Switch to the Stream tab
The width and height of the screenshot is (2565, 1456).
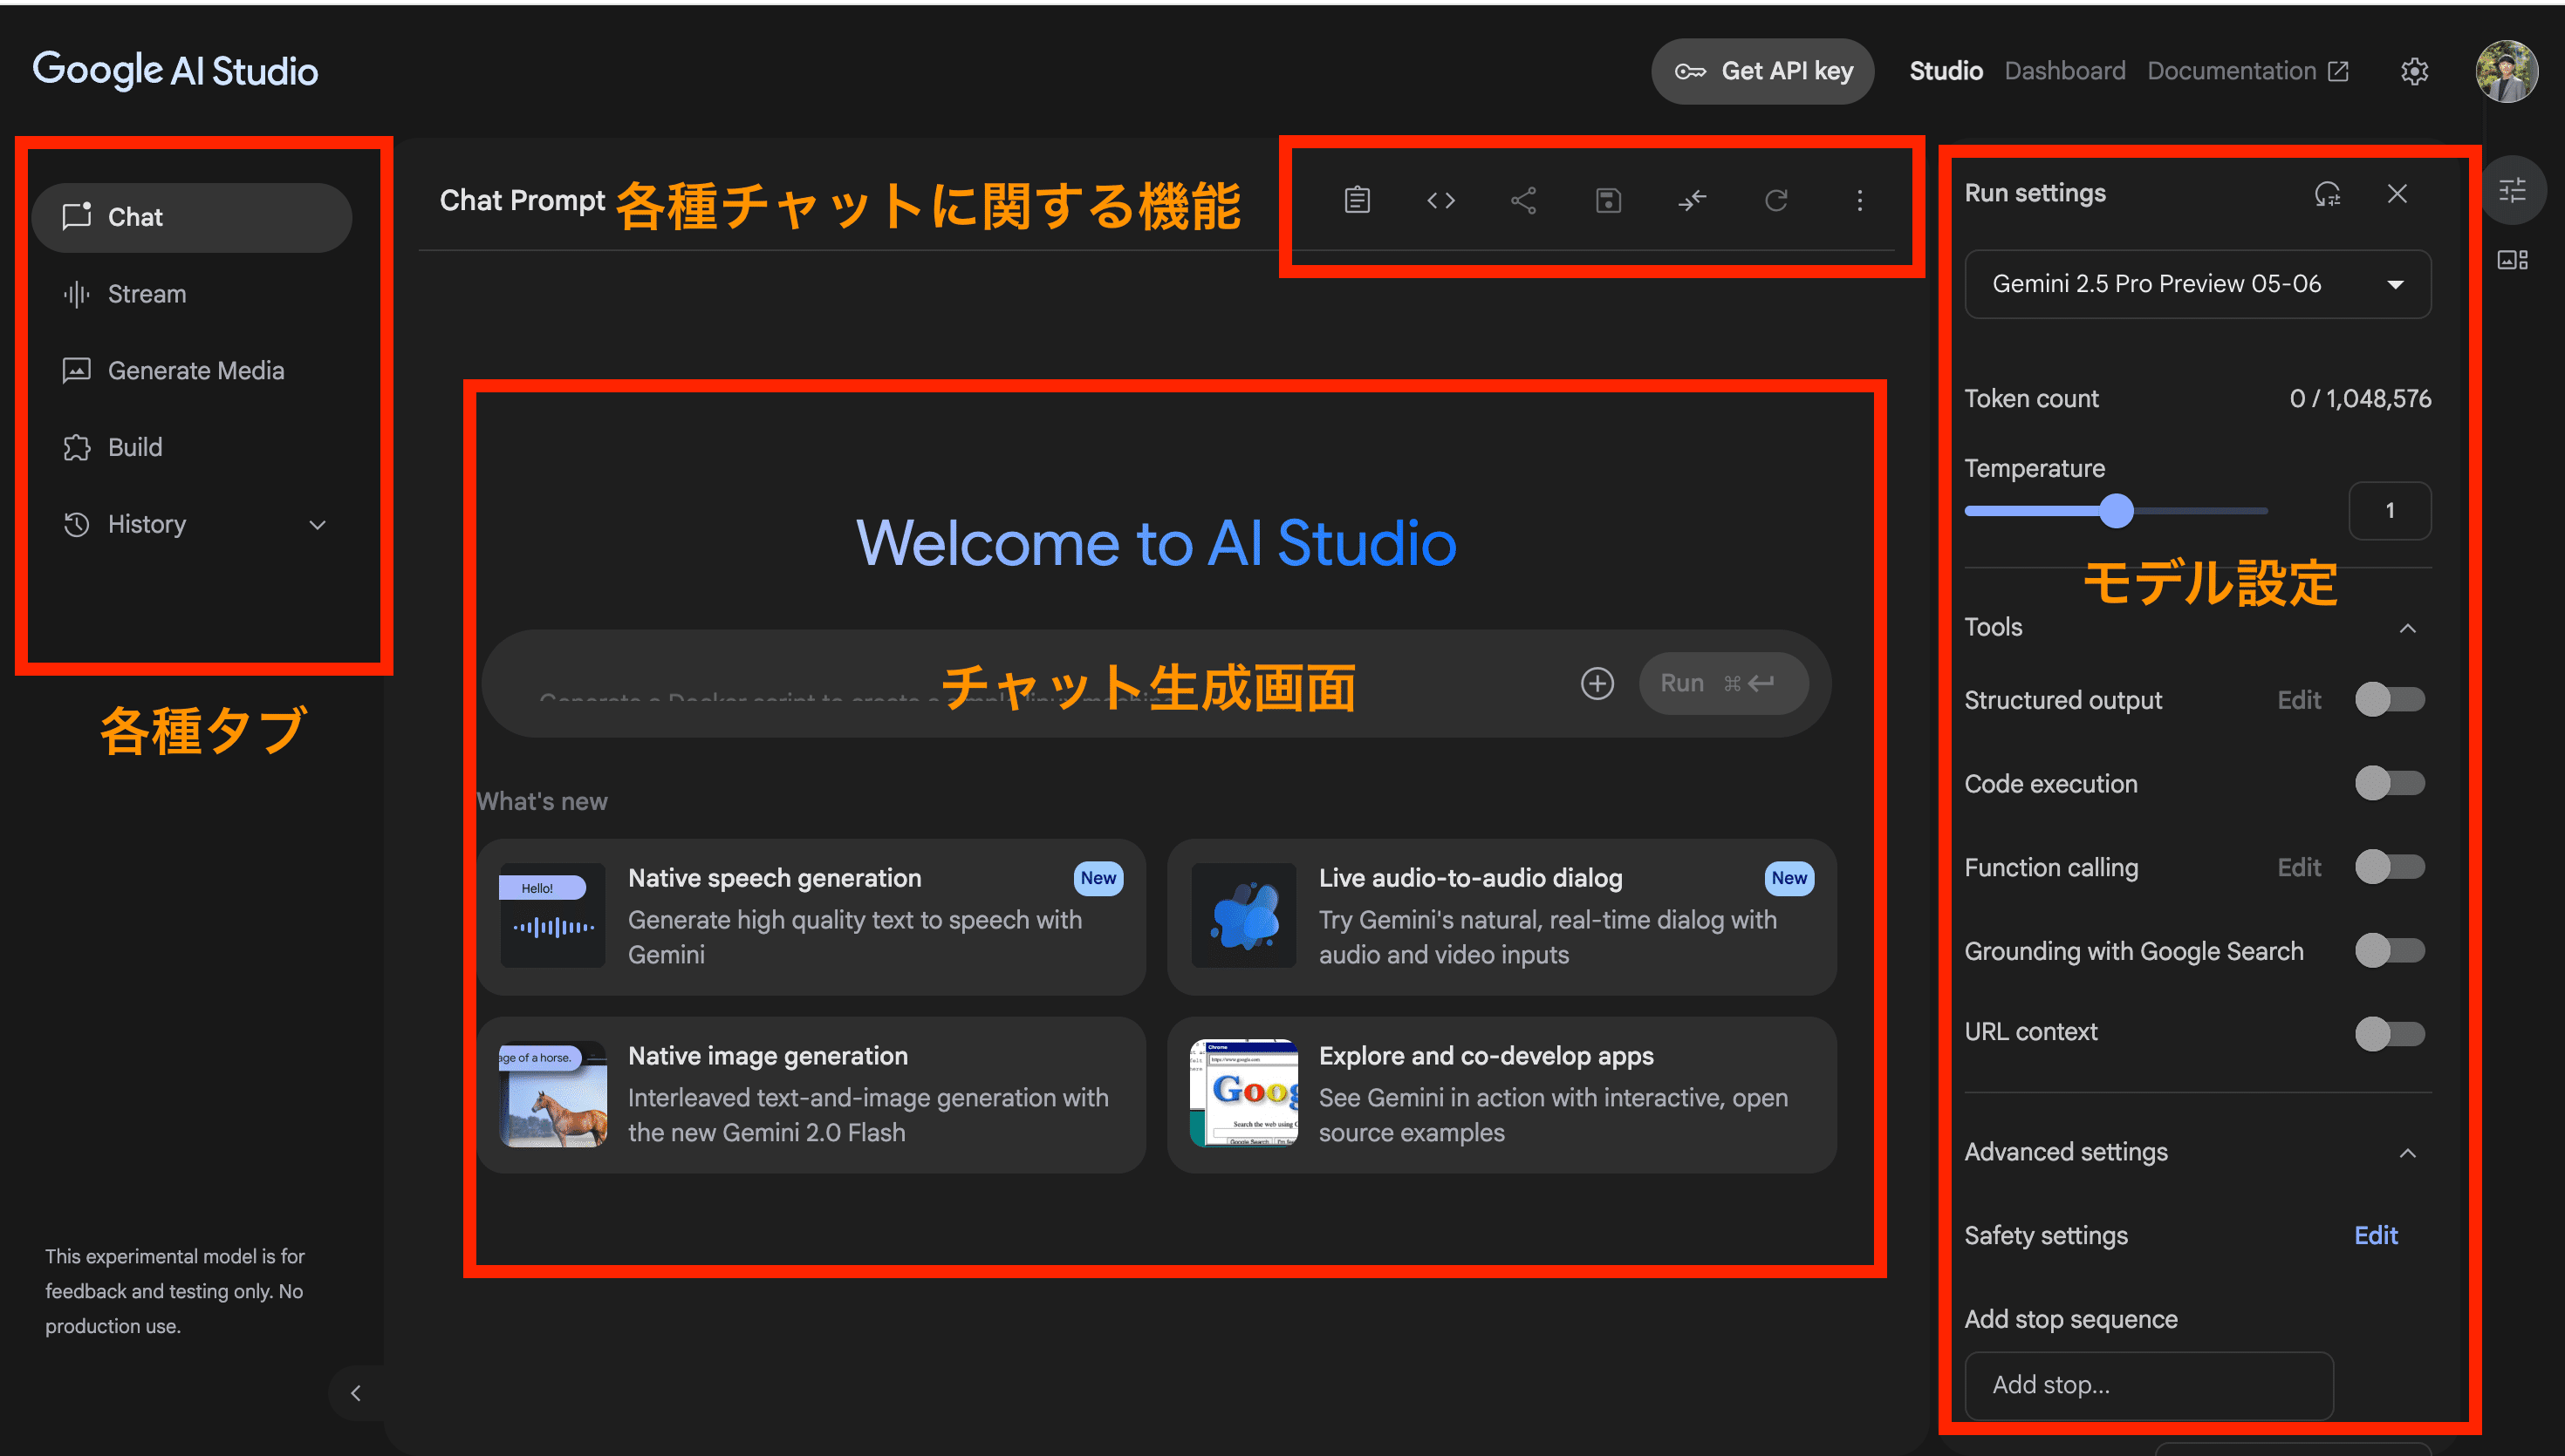click(147, 294)
